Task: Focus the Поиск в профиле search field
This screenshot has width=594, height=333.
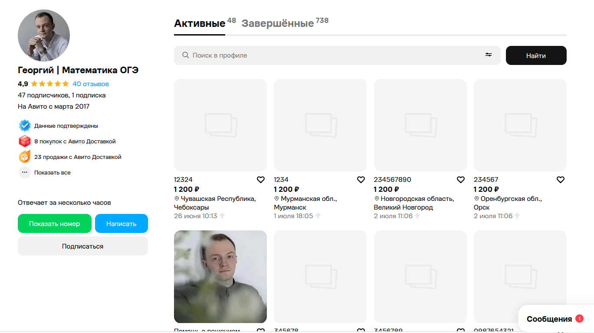Action: [337, 55]
